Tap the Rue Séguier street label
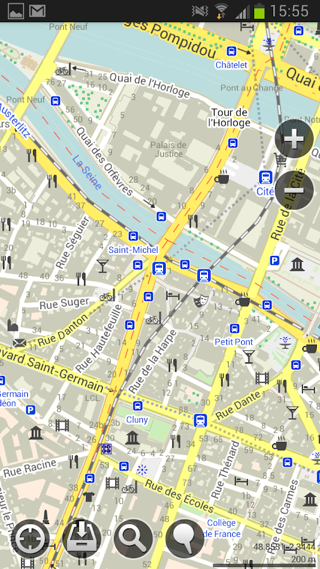Screen dimensions: 320x569 pyautogui.click(x=73, y=242)
